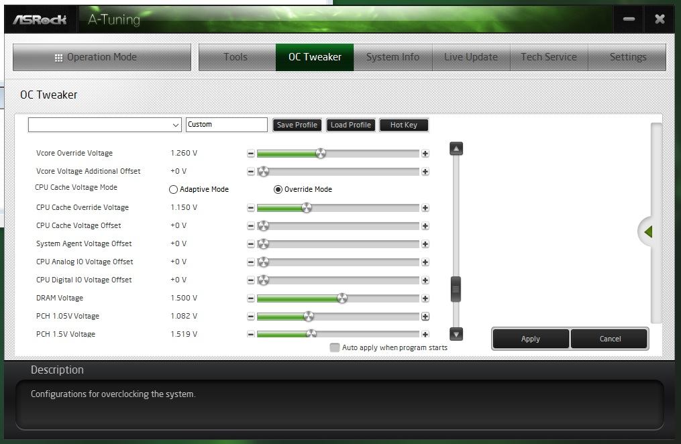Click the Operation Mode grid icon
The width and height of the screenshot is (681, 444).
pos(58,58)
